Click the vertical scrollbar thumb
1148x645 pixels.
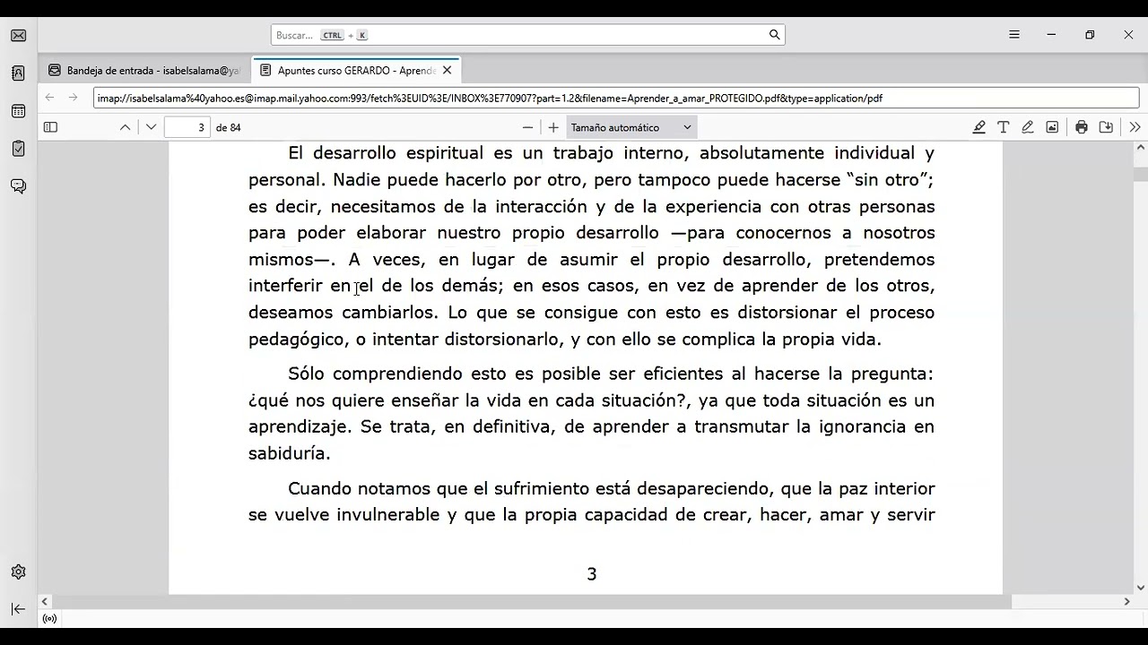click(x=1141, y=174)
